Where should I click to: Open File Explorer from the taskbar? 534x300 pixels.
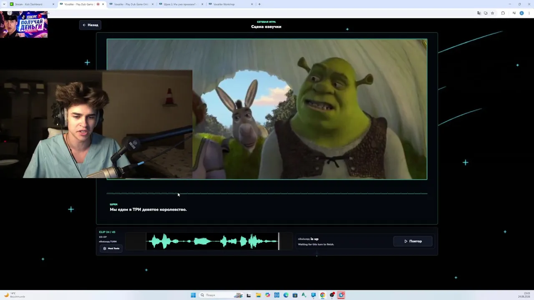(x=258, y=295)
